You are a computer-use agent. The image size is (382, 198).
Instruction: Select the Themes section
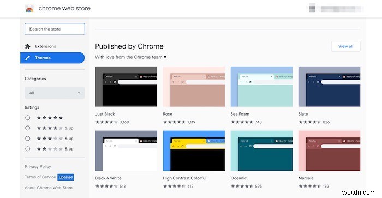(52, 58)
